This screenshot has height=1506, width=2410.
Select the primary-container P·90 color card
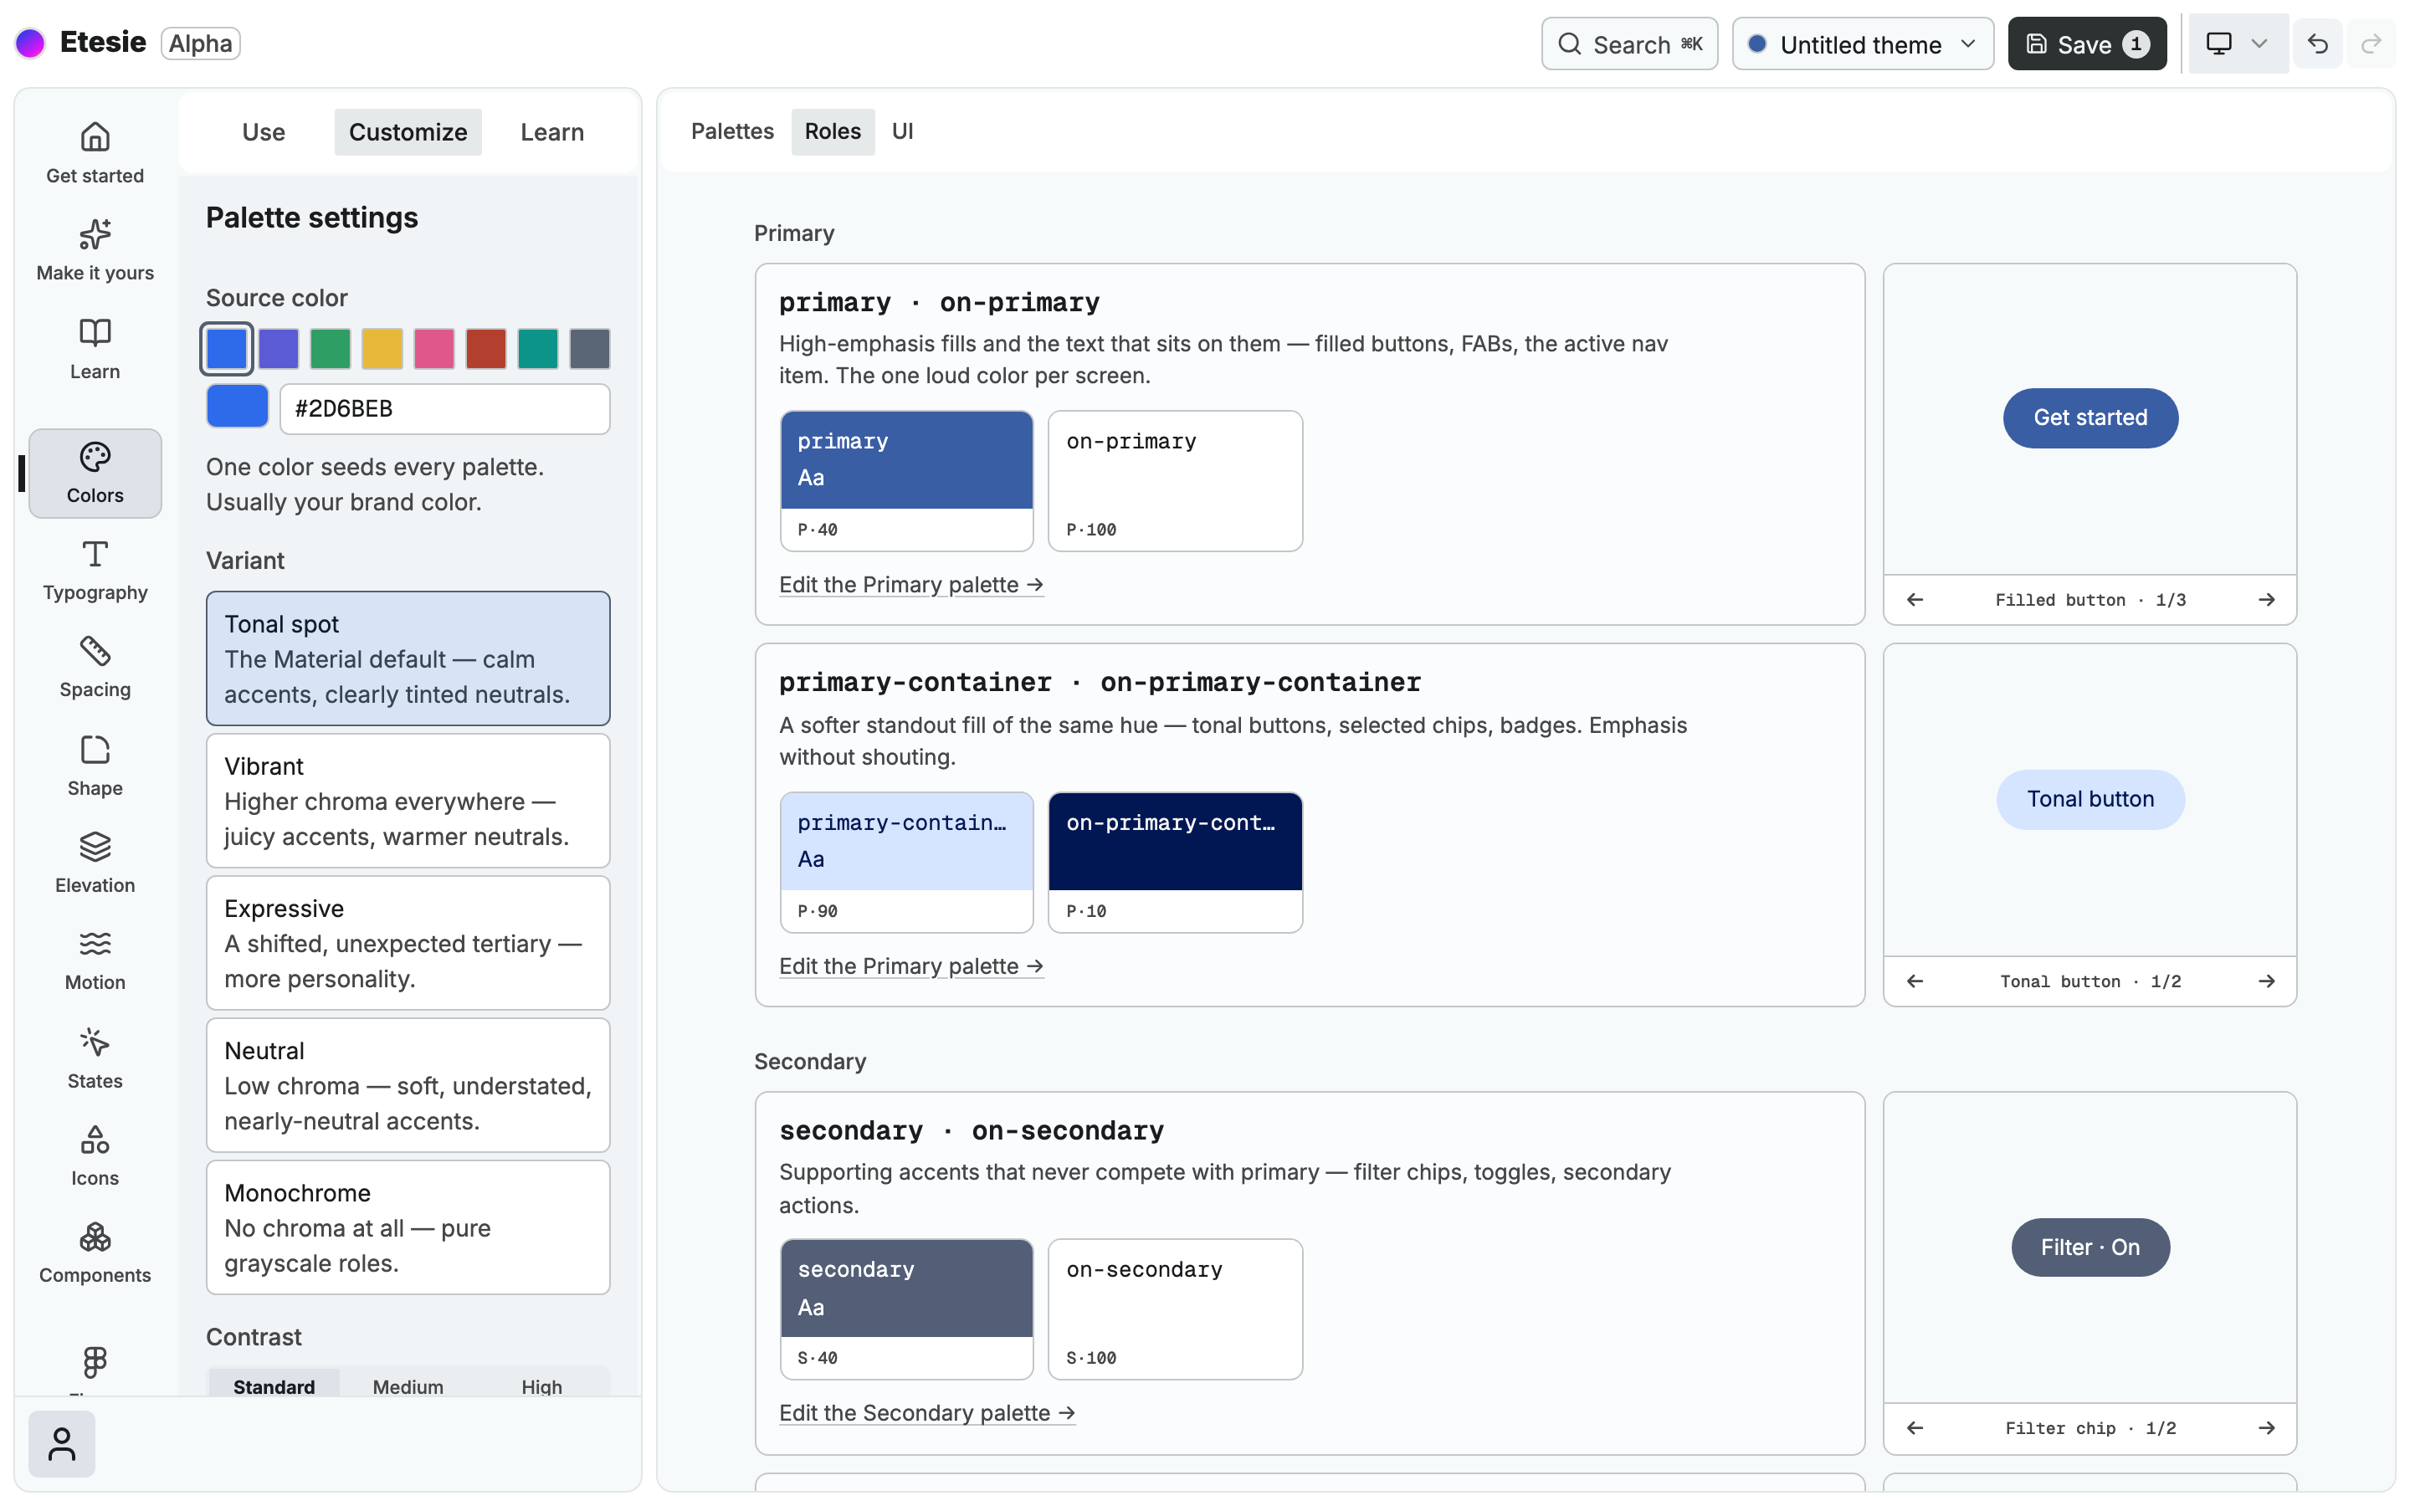point(906,863)
